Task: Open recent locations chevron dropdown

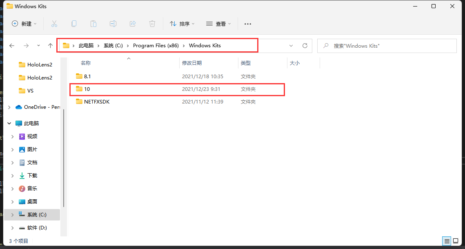Action: pos(38,46)
